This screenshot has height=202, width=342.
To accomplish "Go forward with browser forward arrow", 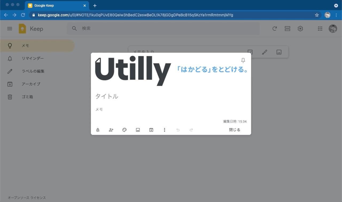I will pos(14,15).
